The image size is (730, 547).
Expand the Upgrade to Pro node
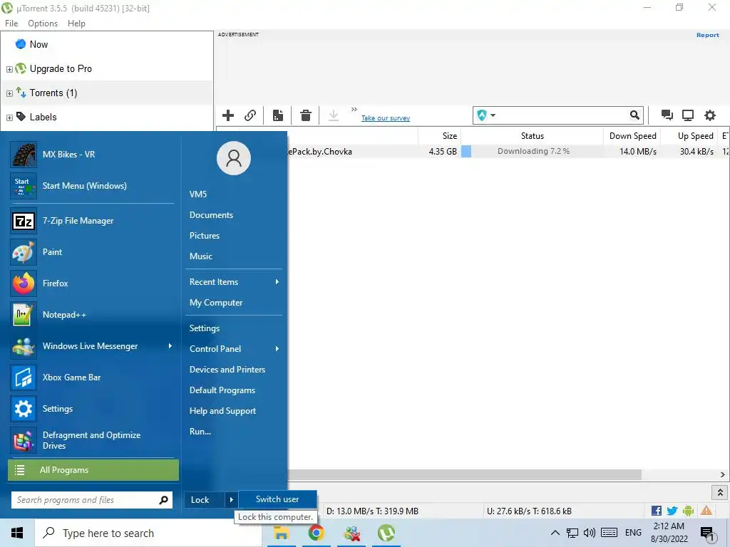[x=9, y=69]
